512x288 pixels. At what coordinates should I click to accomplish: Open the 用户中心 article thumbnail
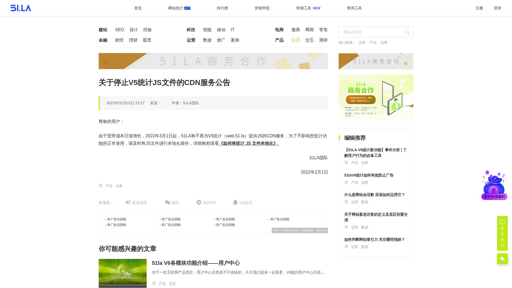123,273
